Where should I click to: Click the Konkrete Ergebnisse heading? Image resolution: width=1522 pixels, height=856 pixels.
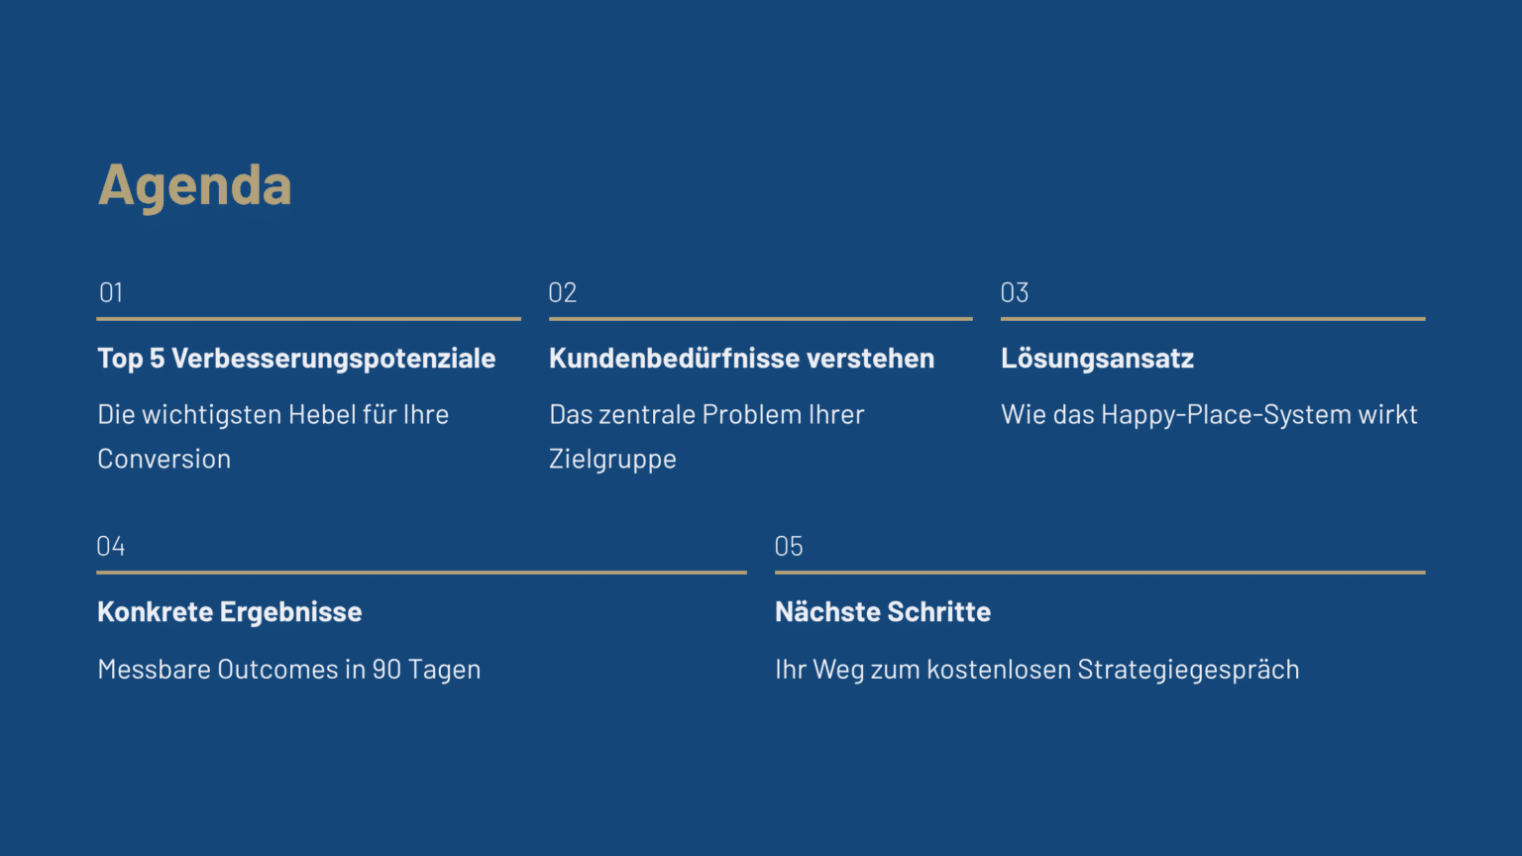coord(230,612)
